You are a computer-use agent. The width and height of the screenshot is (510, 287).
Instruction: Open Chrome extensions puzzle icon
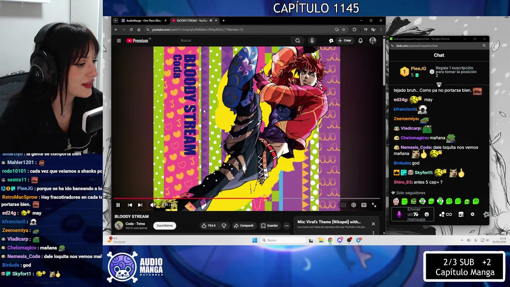coord(354,29)
